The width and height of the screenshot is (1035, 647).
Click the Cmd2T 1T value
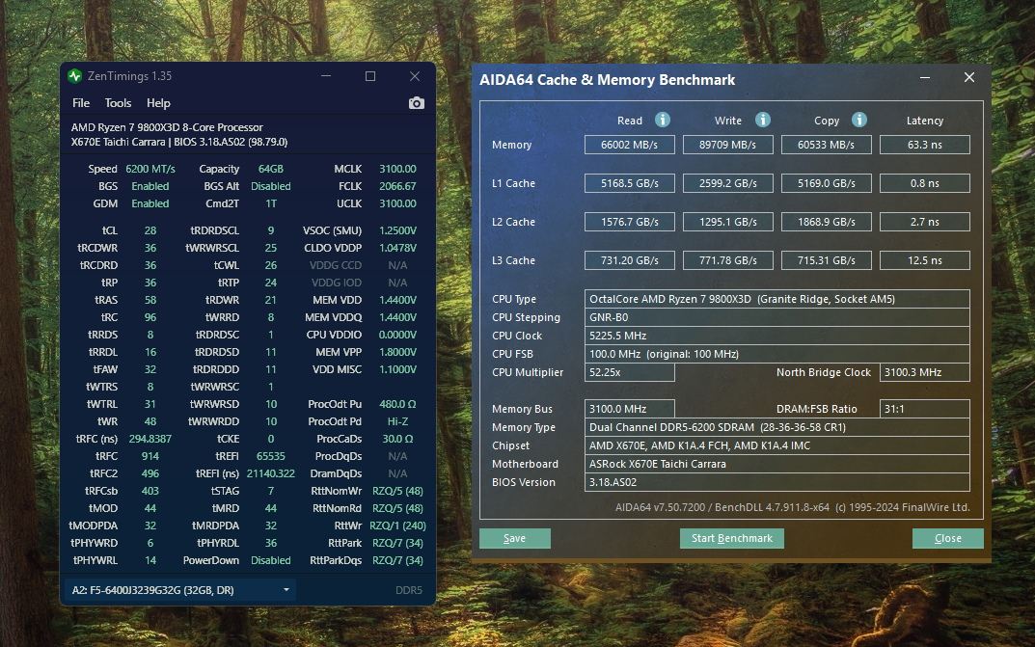(271, 203)
